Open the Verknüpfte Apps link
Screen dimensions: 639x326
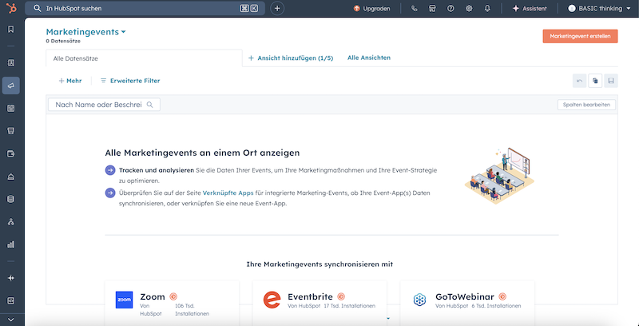(228, 193)
